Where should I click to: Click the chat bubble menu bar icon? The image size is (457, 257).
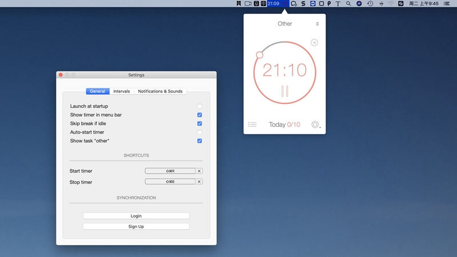294,3
